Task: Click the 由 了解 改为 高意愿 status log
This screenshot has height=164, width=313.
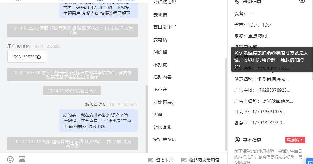Action: (x=72, y=144)
